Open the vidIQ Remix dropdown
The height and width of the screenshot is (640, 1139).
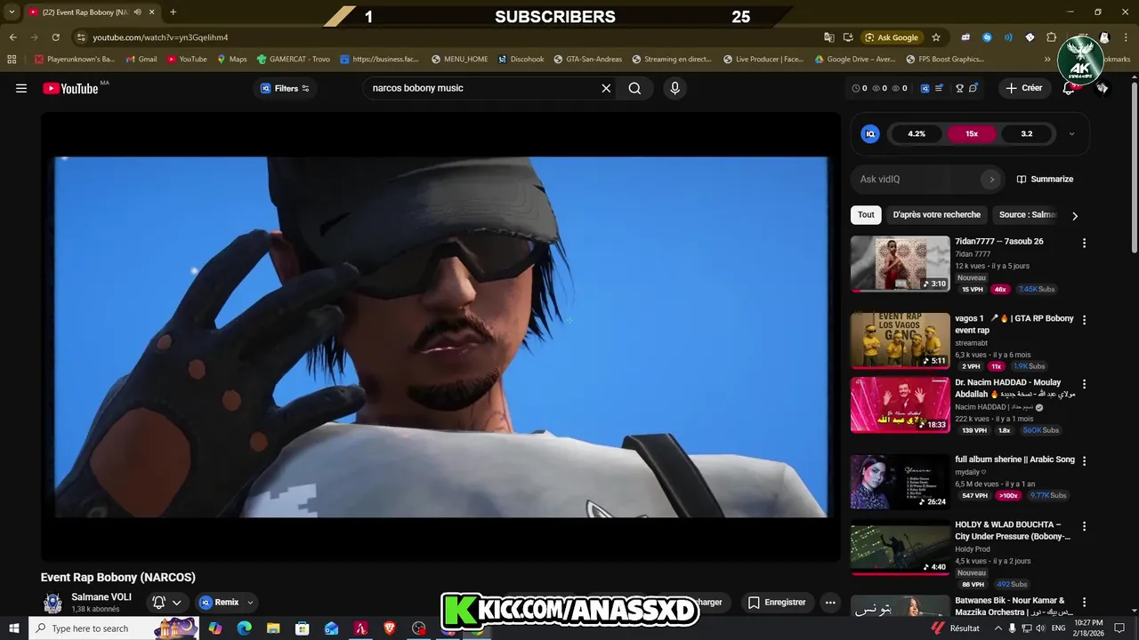coord(226,602)
